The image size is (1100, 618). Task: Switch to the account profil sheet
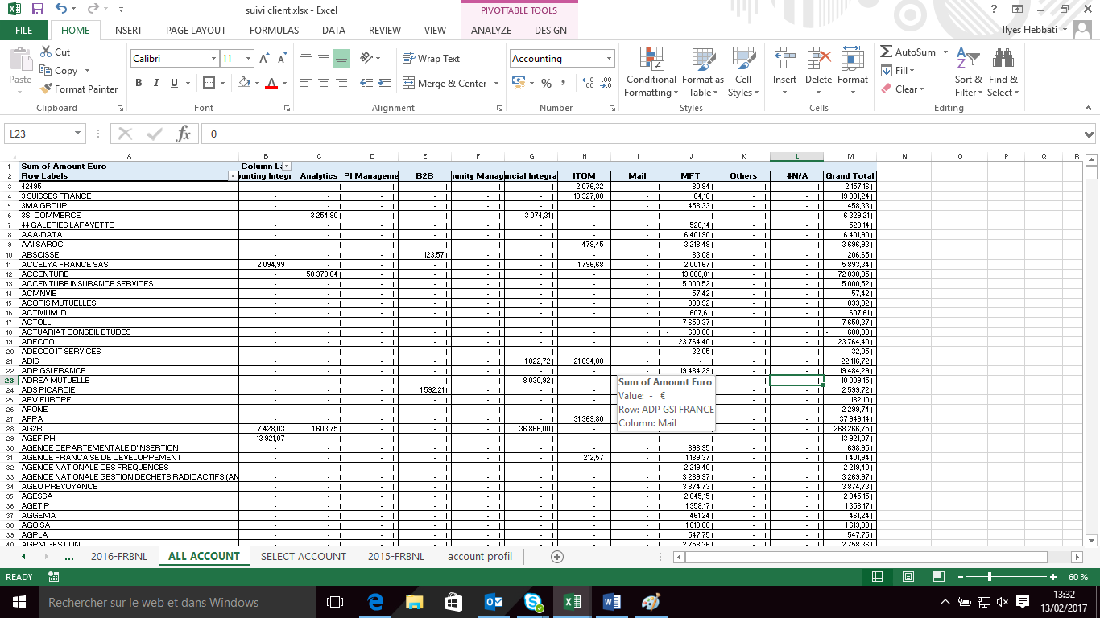[x=479, y=556]
